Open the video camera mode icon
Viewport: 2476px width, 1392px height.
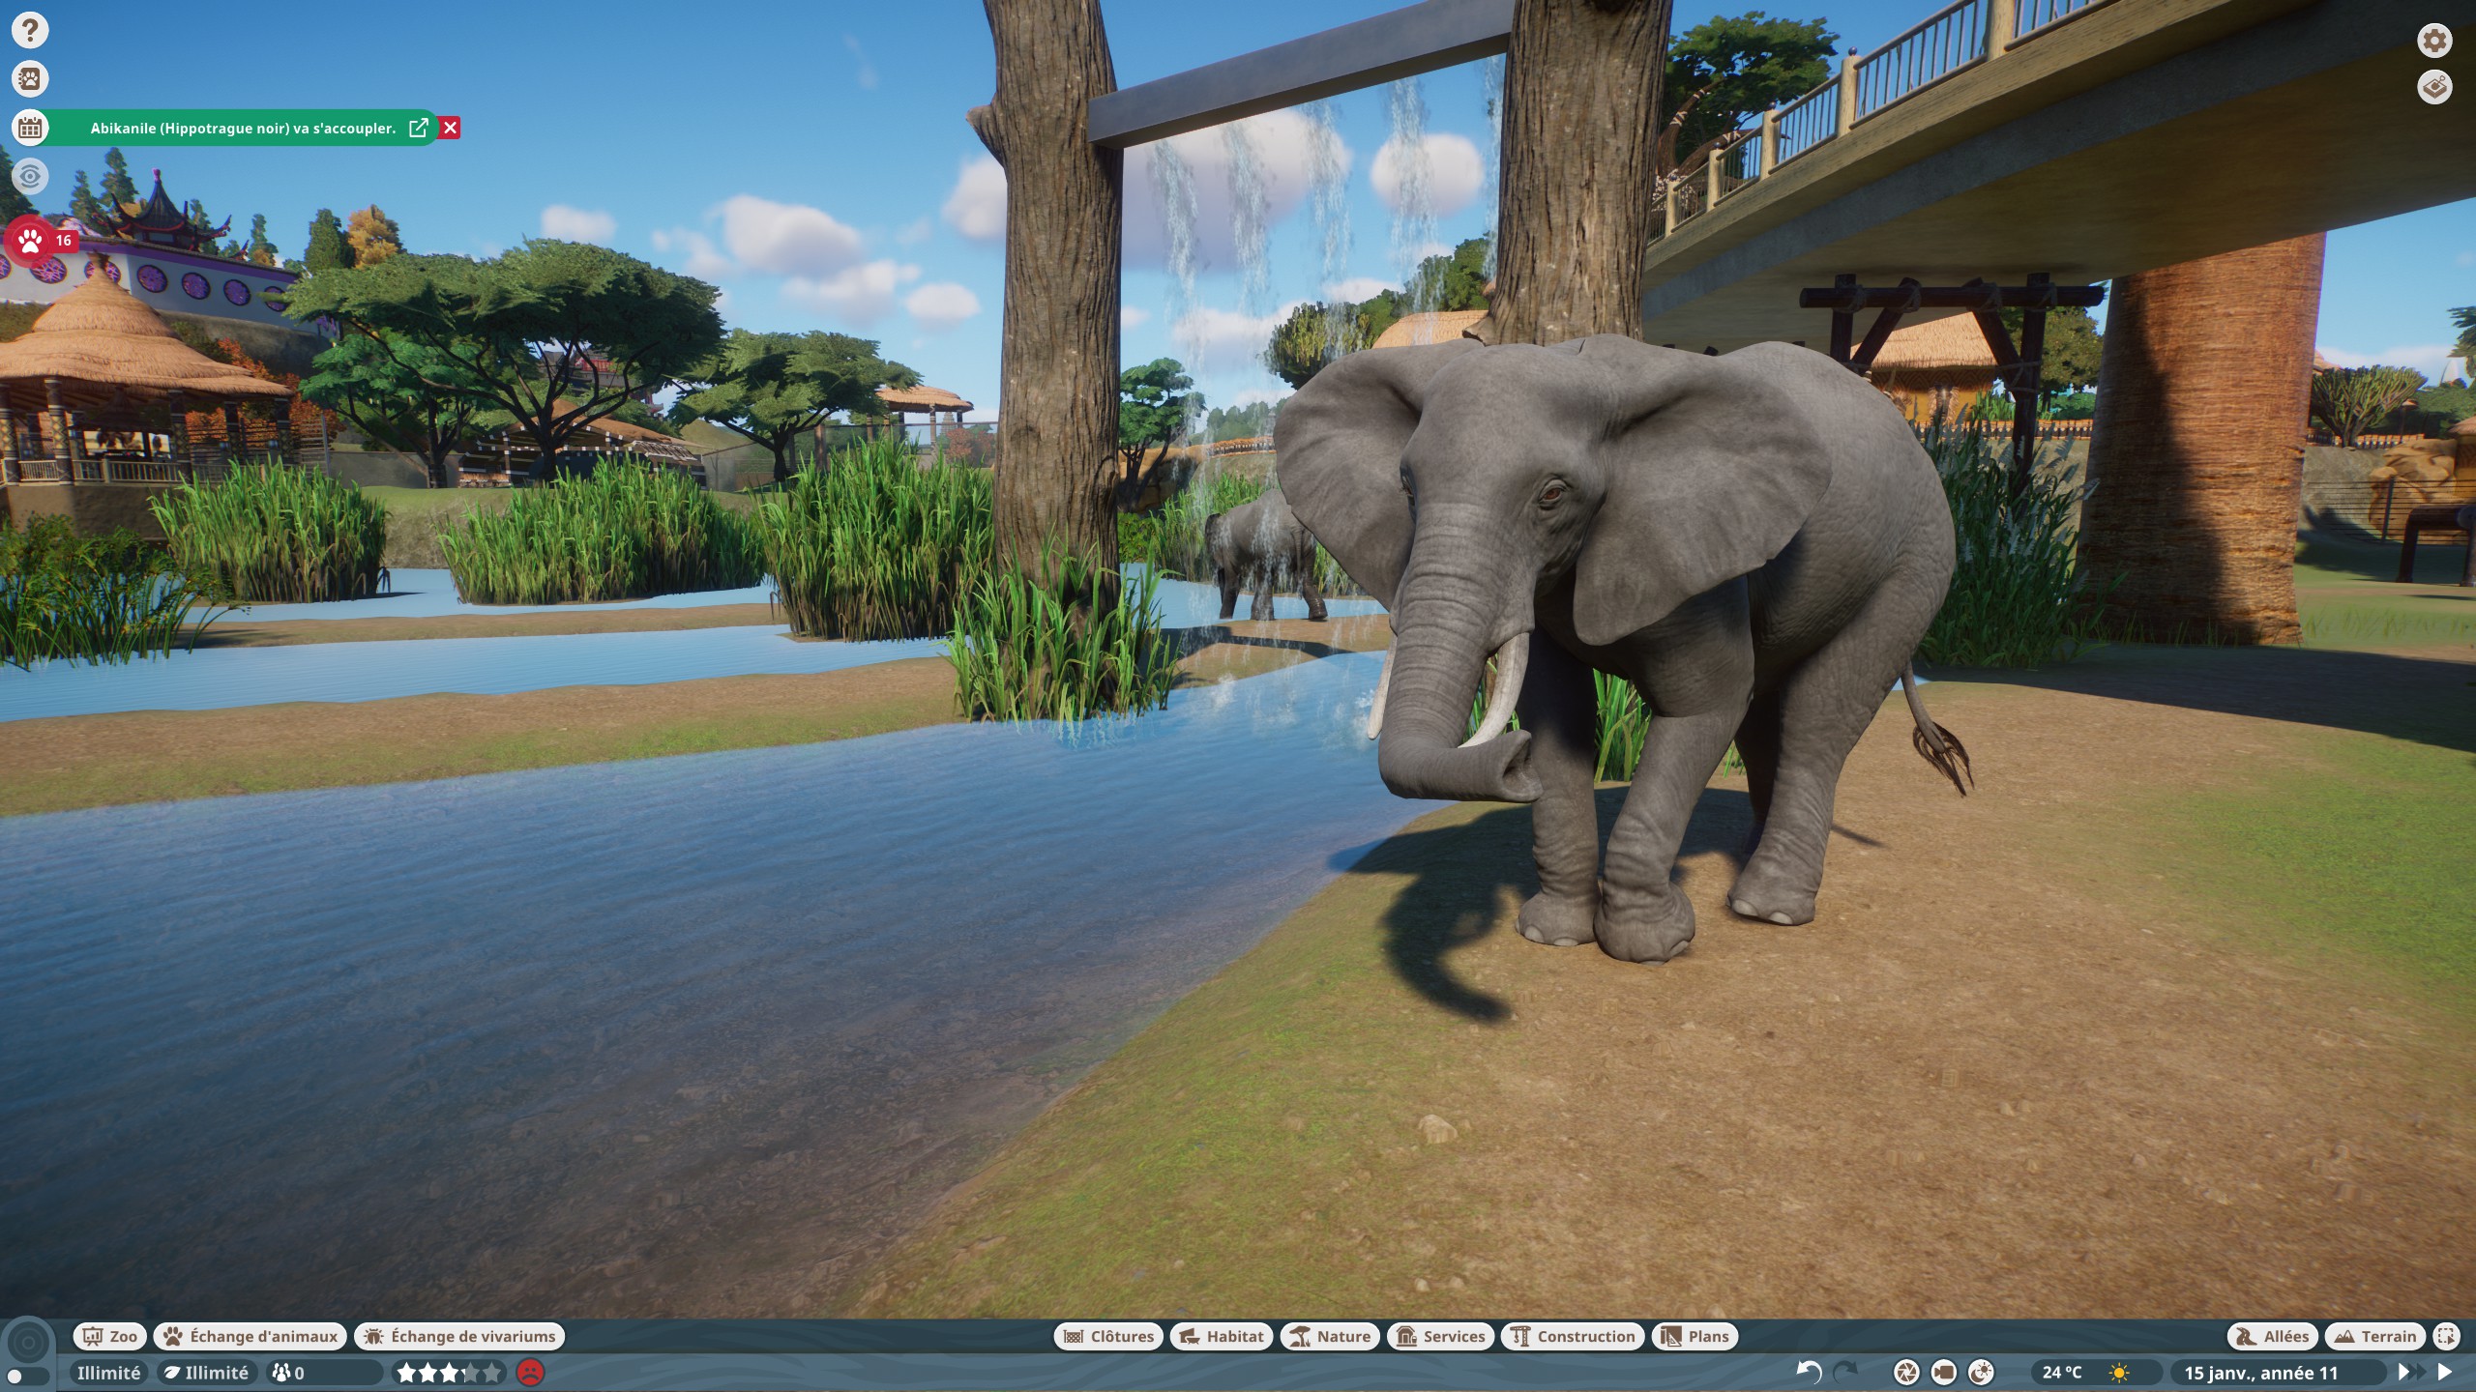[1944, 1372]
